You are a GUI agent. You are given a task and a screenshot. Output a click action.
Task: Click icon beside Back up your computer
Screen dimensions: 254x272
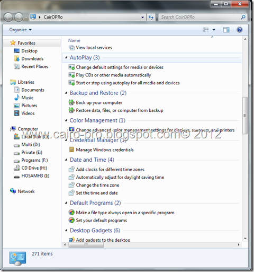coord(71,102)
